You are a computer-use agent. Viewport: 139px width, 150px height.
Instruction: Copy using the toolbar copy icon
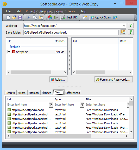click(35, 17)
